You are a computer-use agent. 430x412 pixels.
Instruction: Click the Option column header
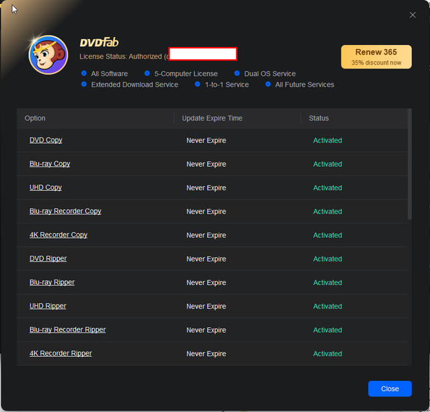tap(35, 118)
